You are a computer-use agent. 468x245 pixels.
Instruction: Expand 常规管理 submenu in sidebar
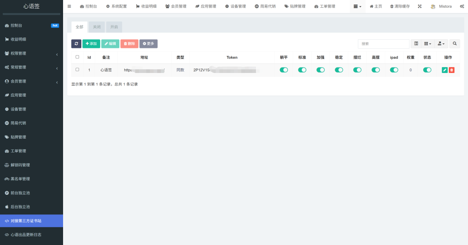coord(32,68)
